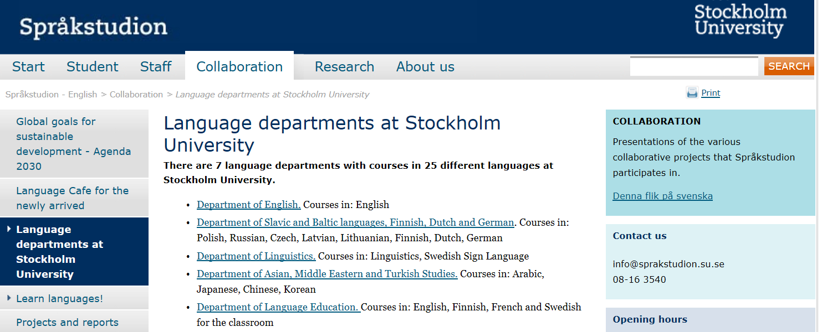
Task: Click the Print link
Action: tap(711, 93)
